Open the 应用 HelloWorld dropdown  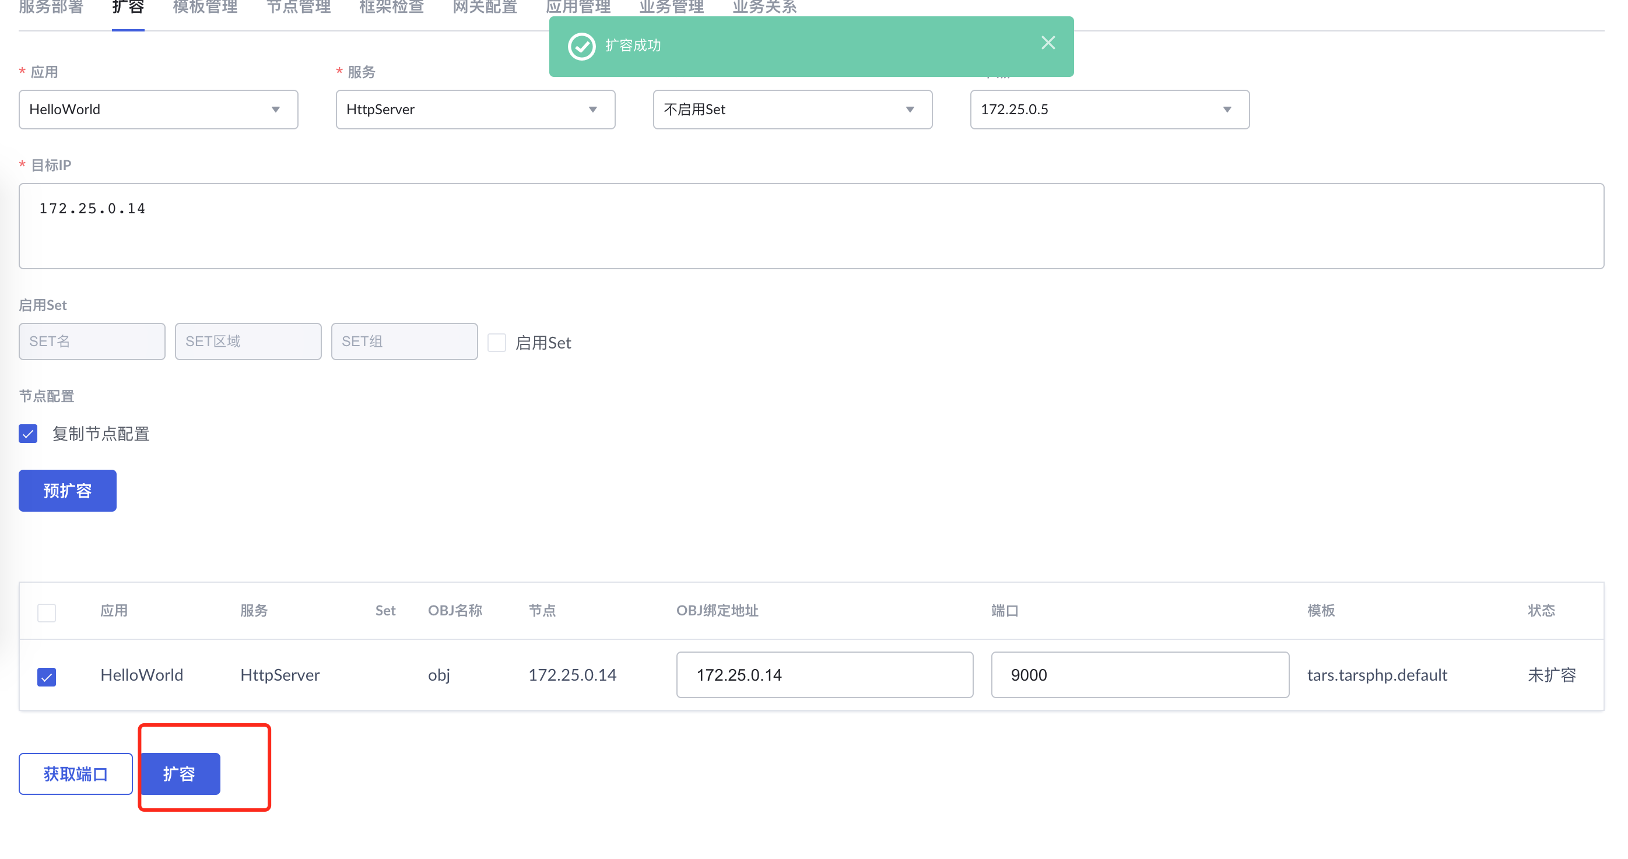158,110
